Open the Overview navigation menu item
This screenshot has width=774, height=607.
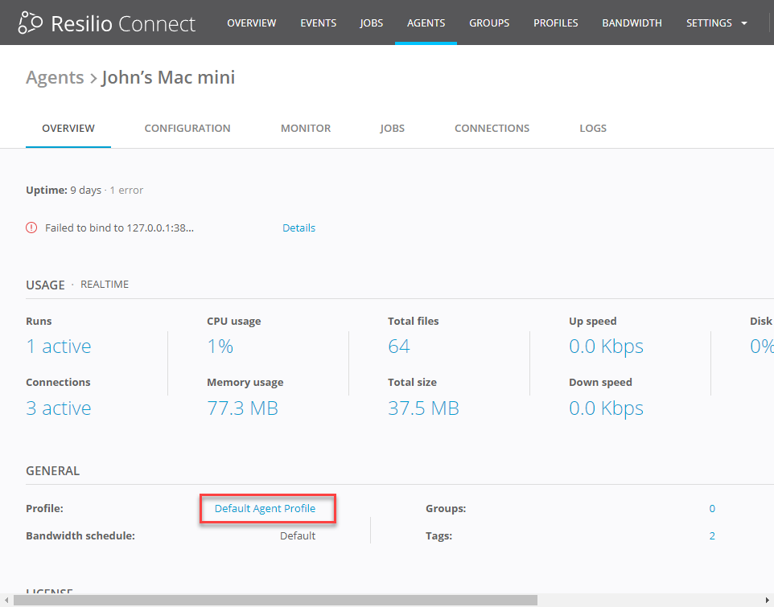(x=251, y=23)
